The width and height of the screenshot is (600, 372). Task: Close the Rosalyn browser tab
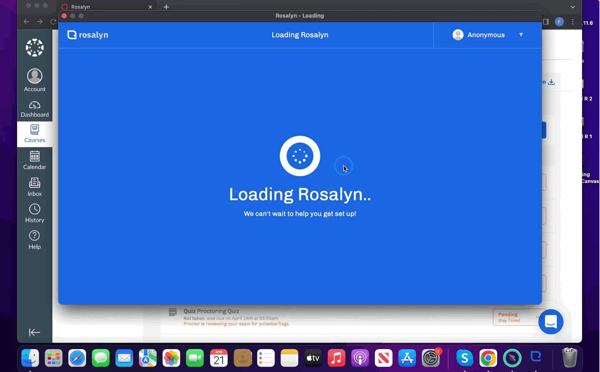[150, 7]
